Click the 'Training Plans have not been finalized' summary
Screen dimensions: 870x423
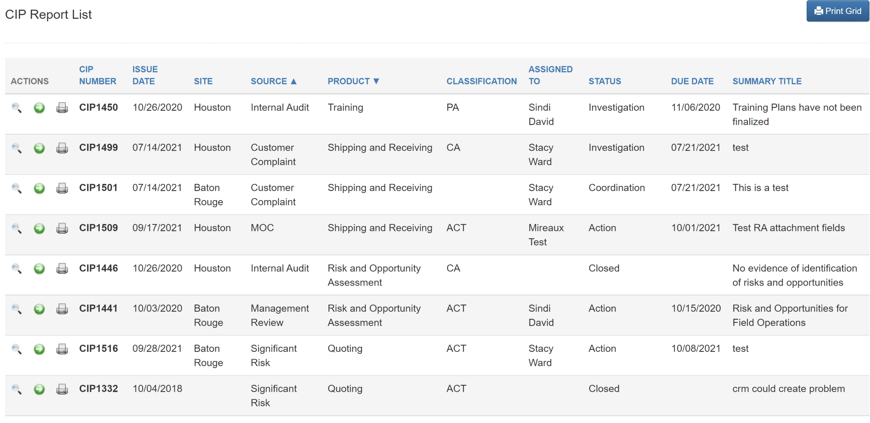pyautogui.click(x=797, y=114)
